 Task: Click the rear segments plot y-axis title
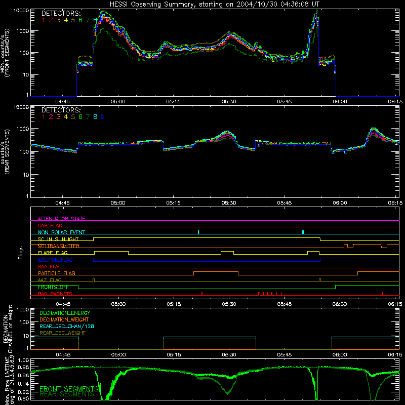pyautogui.click(x=5, y=152)
